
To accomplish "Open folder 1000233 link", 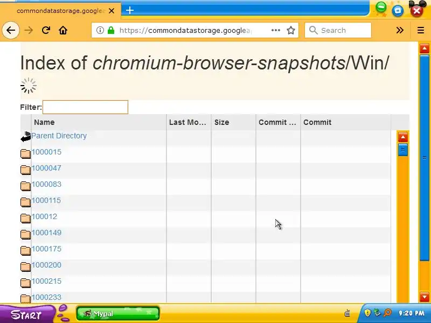I will pos(46,298).
